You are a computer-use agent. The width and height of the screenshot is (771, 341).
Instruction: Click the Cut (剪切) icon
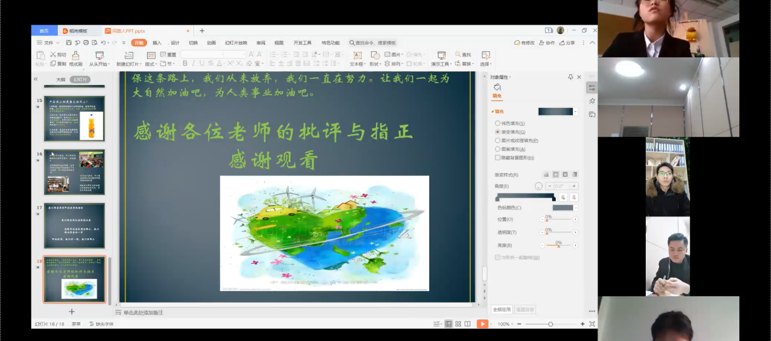[59, 55]
